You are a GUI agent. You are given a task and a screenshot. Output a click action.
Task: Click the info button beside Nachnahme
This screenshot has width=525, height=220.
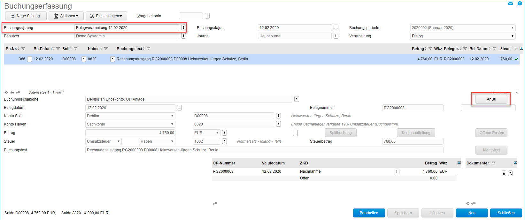tap(397, 171)
